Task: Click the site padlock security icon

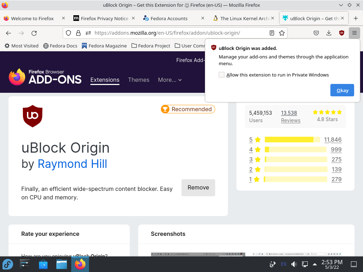Action: [78, 33]
